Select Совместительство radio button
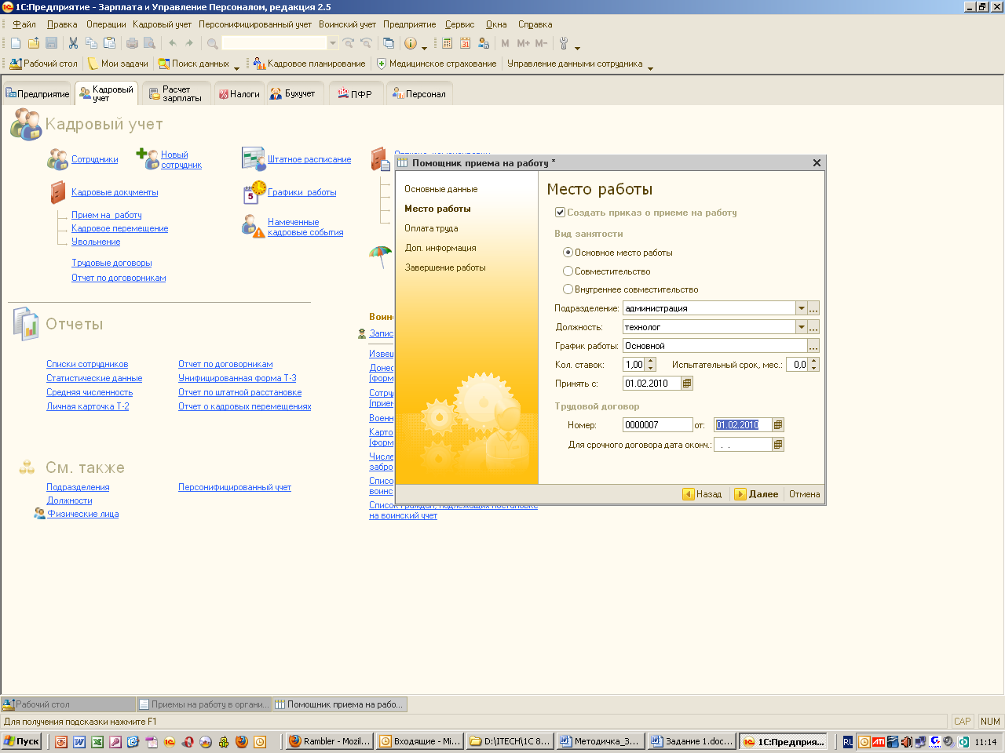Image resolution: width=1005 pixels, height=753 pixels. (x=568, y=271)
